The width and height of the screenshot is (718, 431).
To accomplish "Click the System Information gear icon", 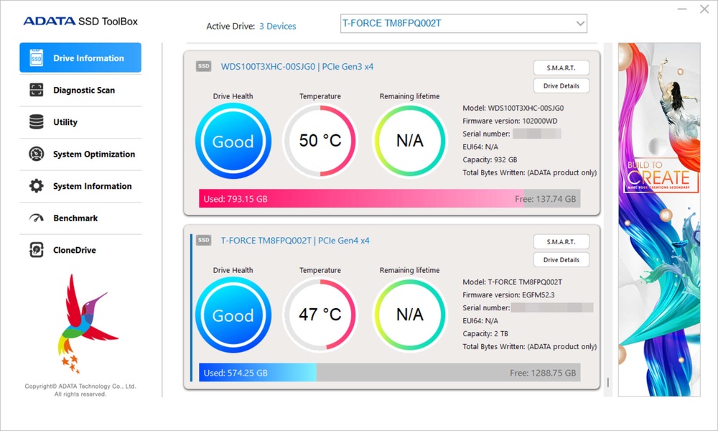I will point(36,186).
